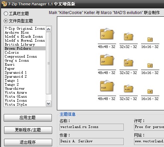Click the 名称 field showing vectorland.ru Icons
164x147 pixels.
coord(91,127)
